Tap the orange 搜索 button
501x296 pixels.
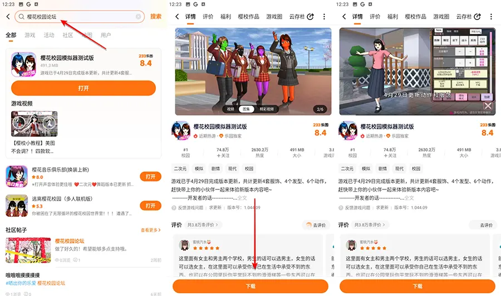point(156,17)
